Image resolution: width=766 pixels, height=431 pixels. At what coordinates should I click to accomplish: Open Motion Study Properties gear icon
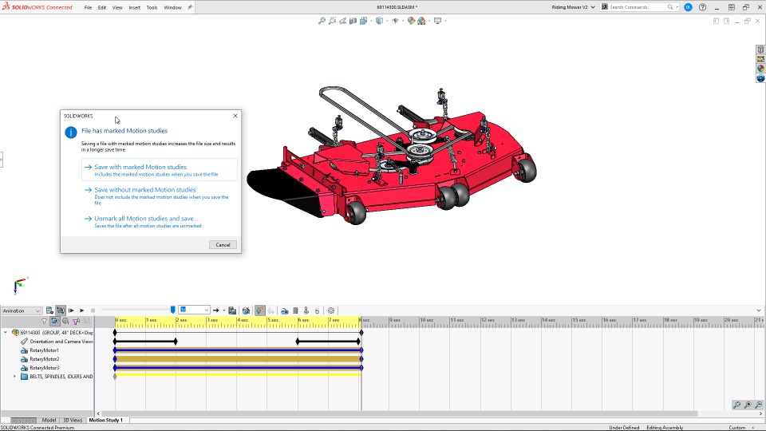[331, 310]
